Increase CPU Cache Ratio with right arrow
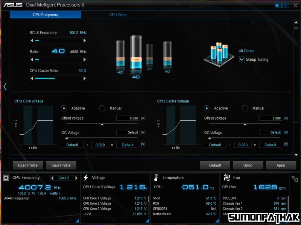Screen dimensions: 301x225 (x=85, y=78)
